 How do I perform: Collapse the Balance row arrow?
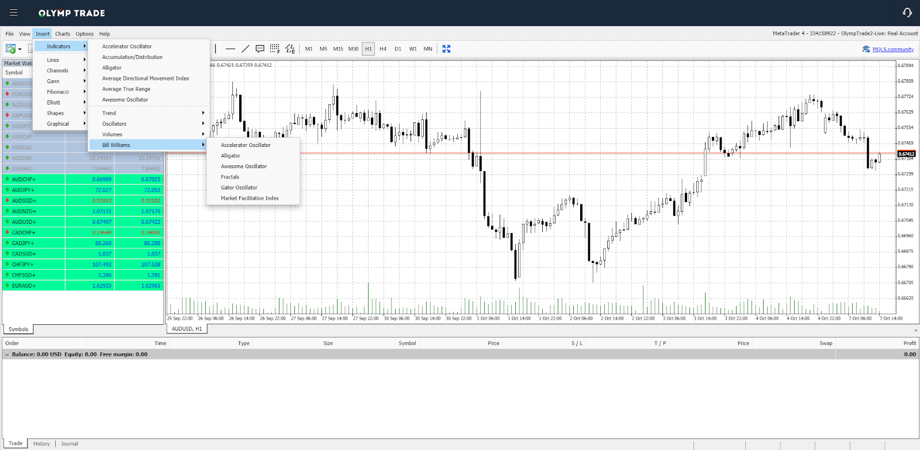coord(7,355)
